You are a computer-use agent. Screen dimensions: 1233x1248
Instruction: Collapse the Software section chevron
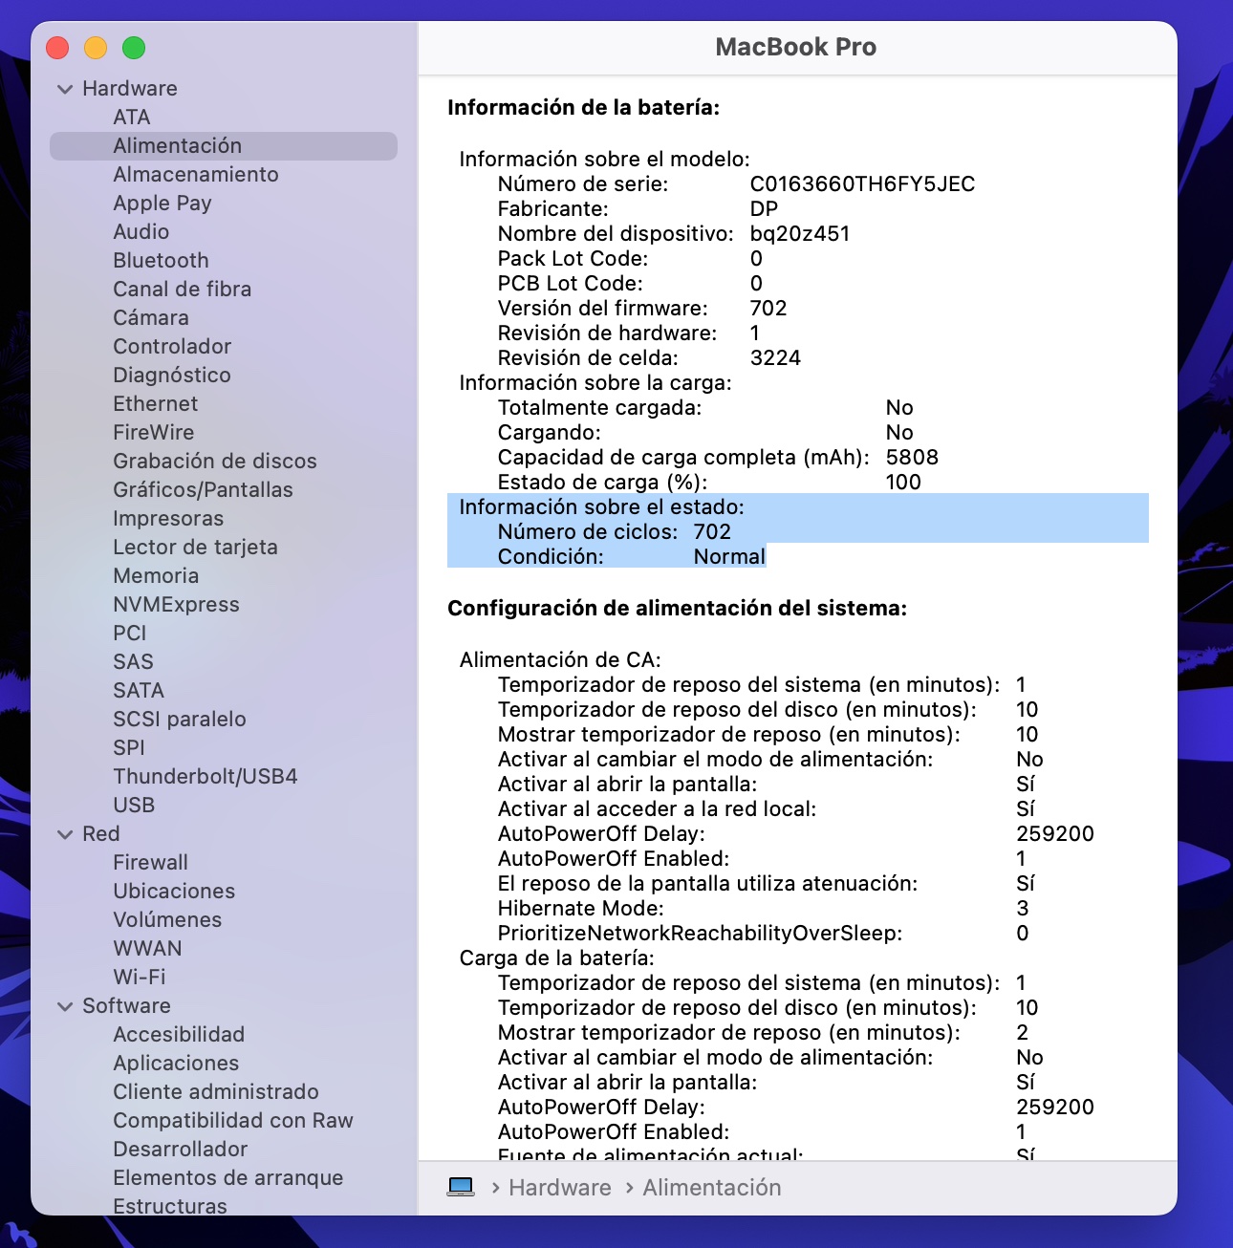tap(65, 1006)
